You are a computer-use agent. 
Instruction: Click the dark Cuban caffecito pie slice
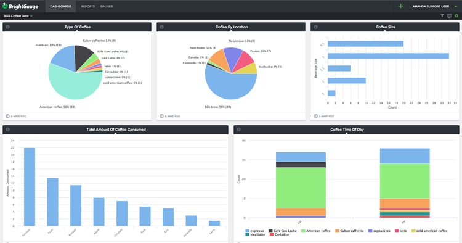click(83, 56)
